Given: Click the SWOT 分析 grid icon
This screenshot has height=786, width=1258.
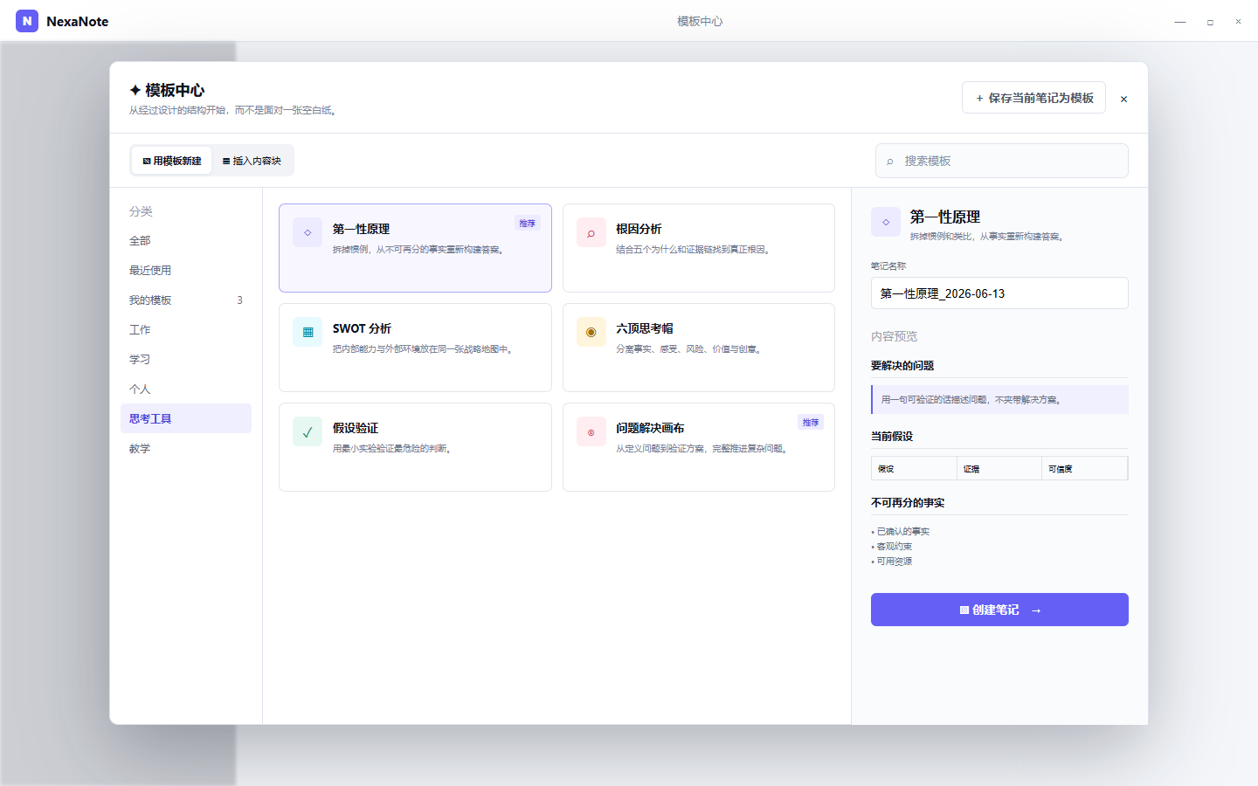Looking at the screenshot, I should [x=308, y=332].
